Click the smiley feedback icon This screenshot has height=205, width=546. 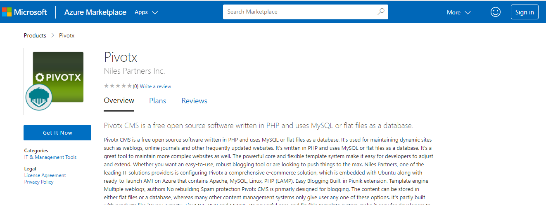495,12
